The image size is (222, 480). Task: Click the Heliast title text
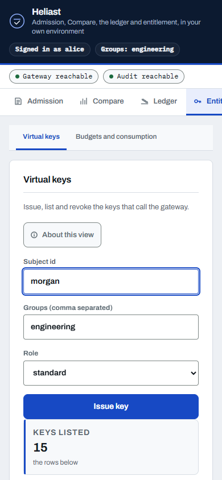(46, 12)
